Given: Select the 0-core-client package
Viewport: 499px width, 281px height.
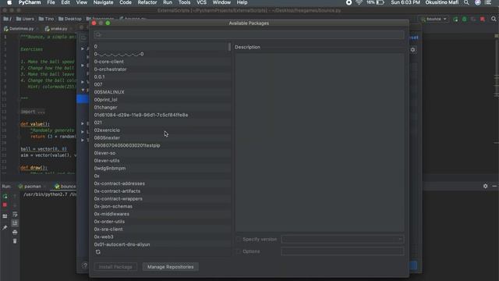Looking at the screenshot, I should tap(161, 62).
